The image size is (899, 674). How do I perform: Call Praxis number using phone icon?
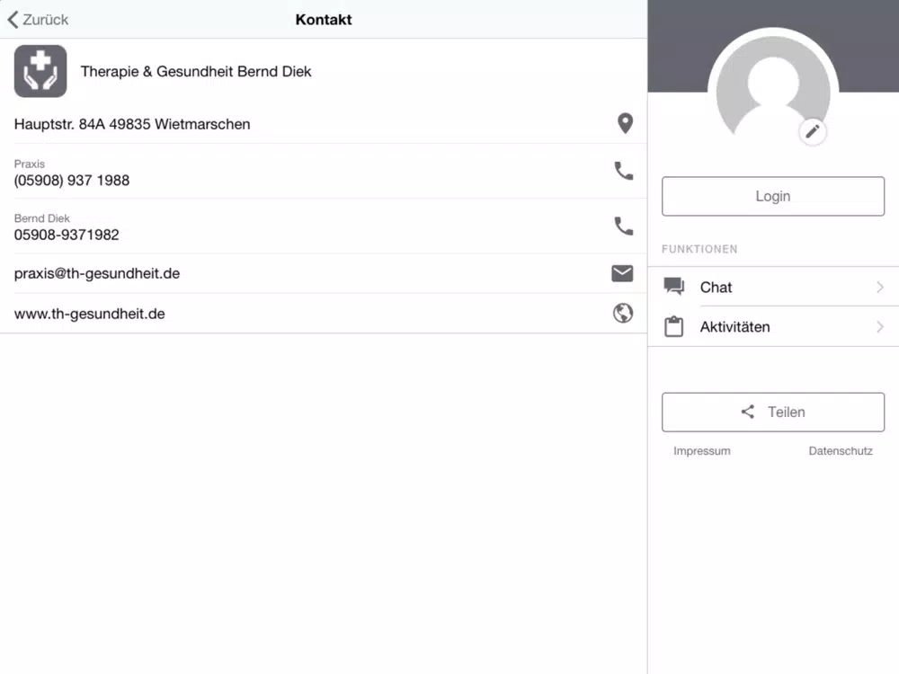[x=624, y=171]
